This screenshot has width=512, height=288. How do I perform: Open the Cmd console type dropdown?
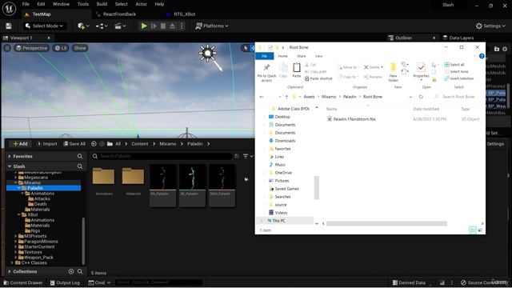tap(99, 282)
